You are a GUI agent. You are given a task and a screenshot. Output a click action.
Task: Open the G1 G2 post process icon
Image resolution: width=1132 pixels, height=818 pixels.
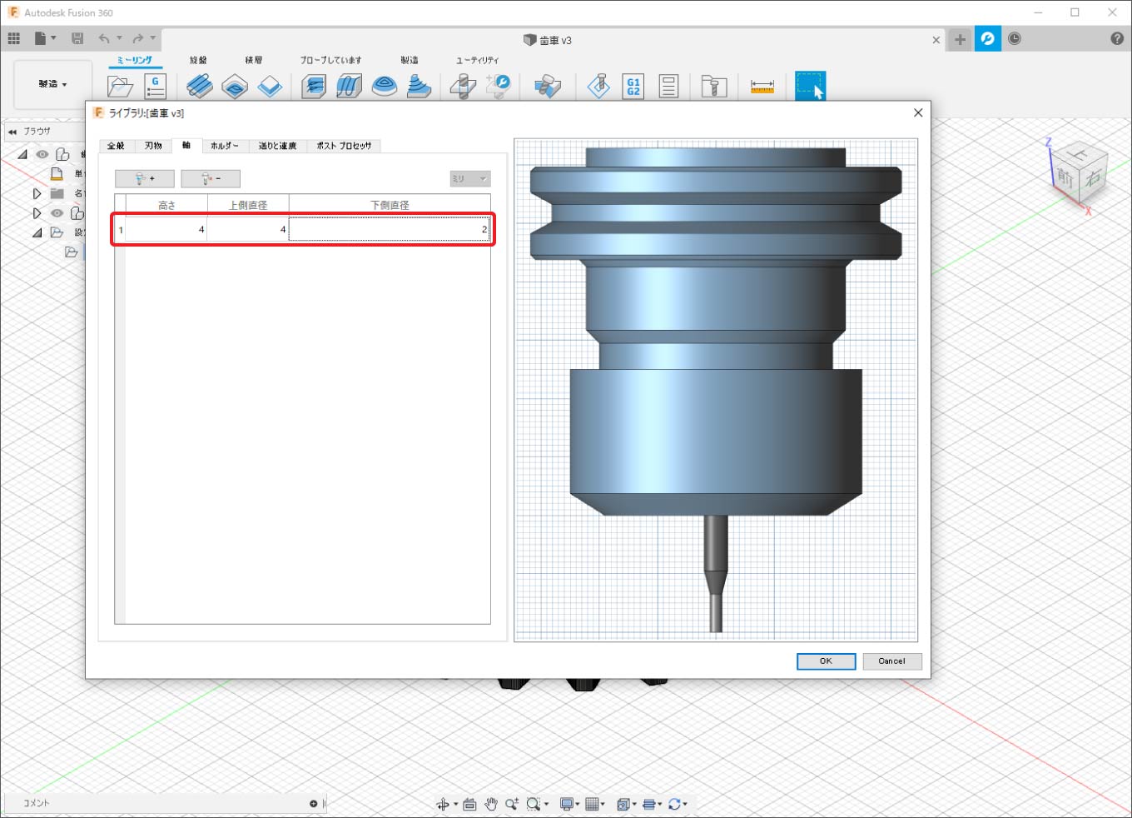[633, 87]
